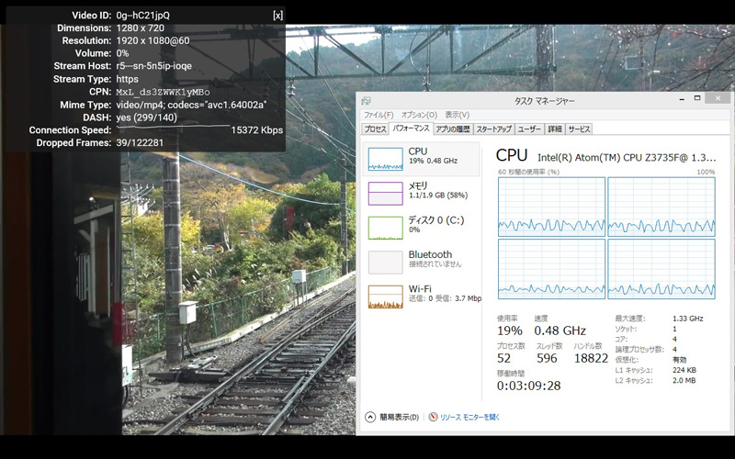Switch to the プロセス tab
Screen dimensions: 735x459
coord(375,129)
